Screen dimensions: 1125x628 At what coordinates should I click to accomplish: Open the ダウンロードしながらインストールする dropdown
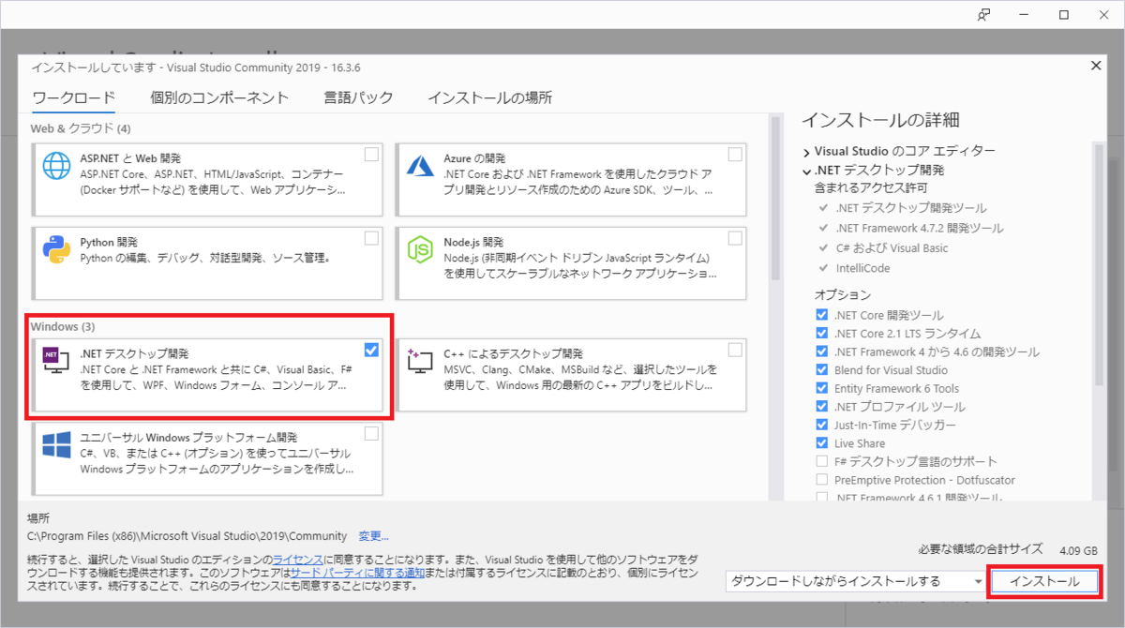tap(854, 581)
